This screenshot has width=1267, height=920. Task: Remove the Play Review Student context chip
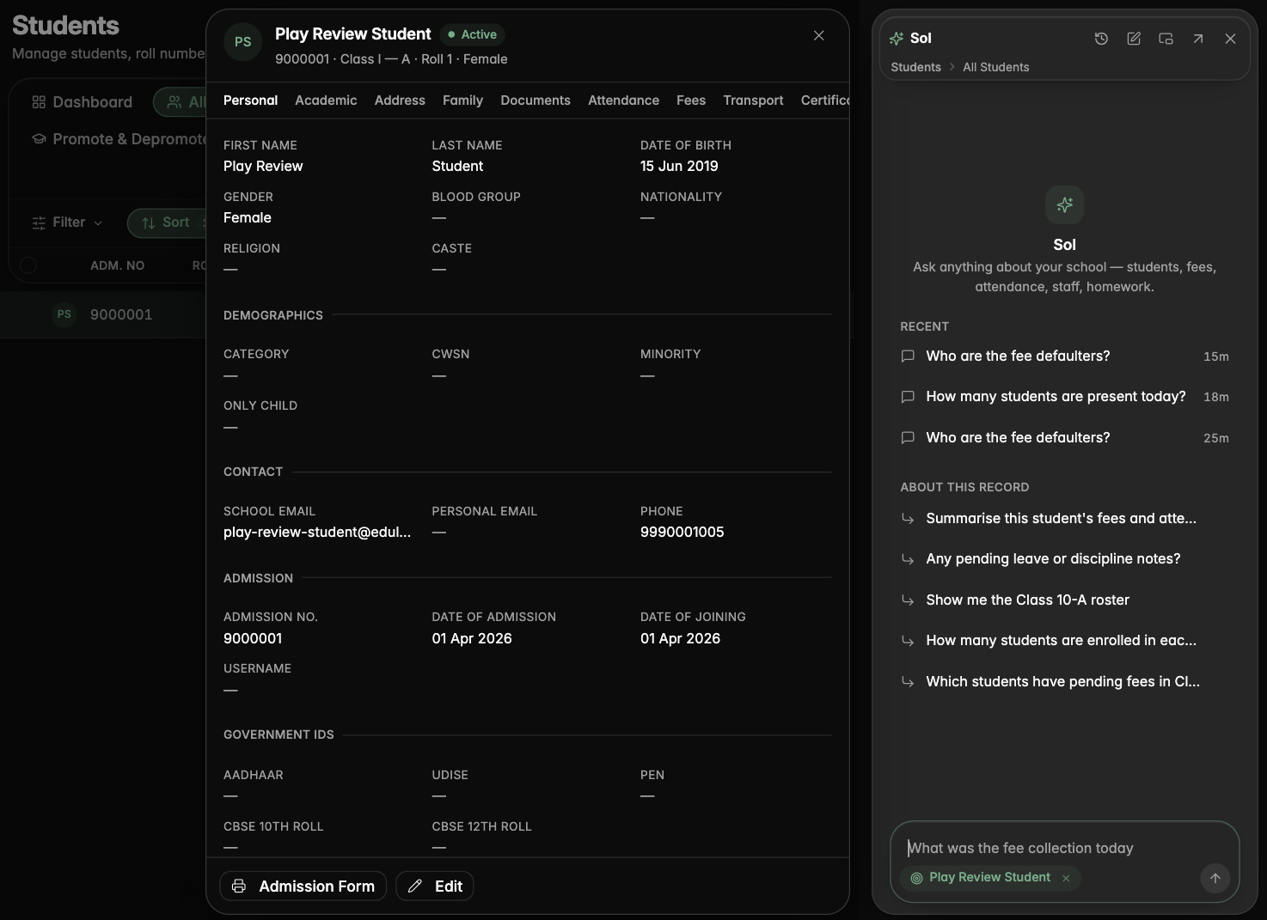coord(1066,878)
